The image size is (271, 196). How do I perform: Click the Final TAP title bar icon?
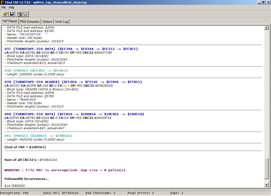point(2,2)
